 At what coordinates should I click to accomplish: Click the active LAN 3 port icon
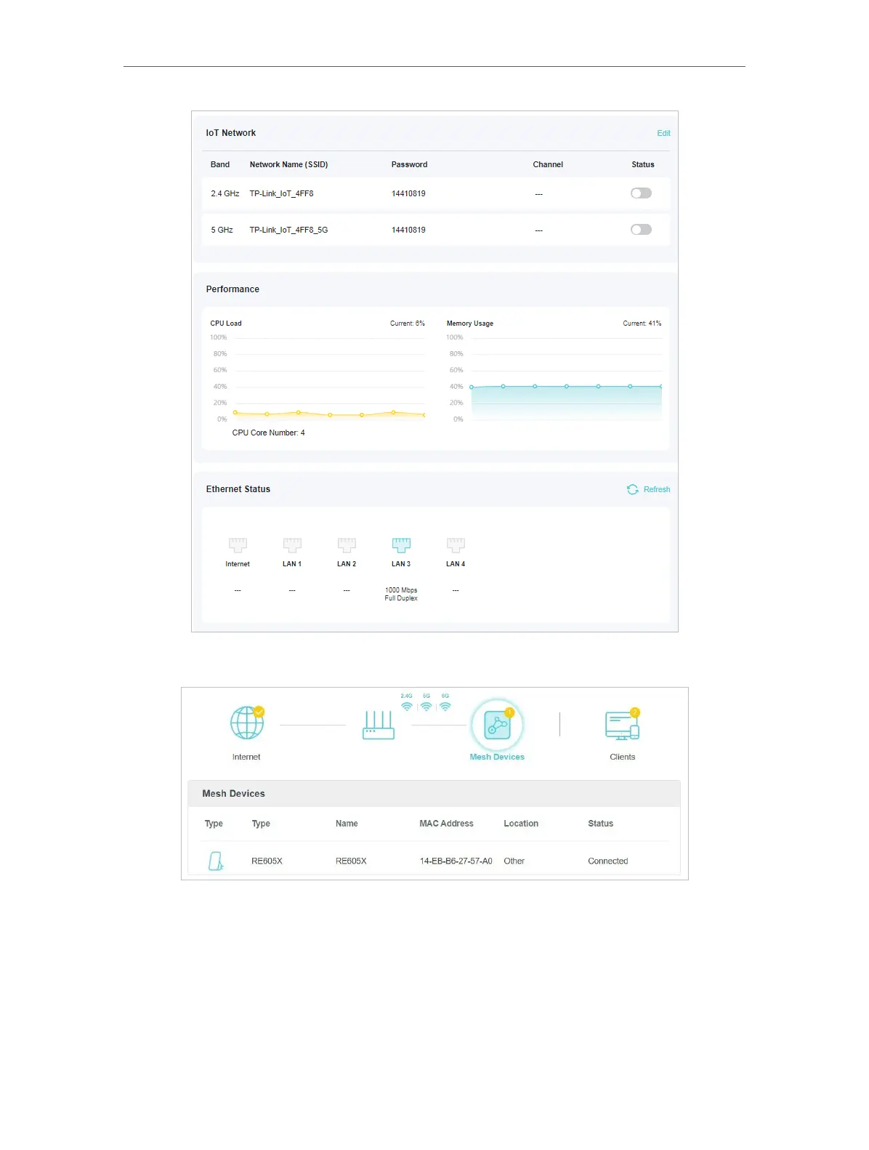point(401,545)
